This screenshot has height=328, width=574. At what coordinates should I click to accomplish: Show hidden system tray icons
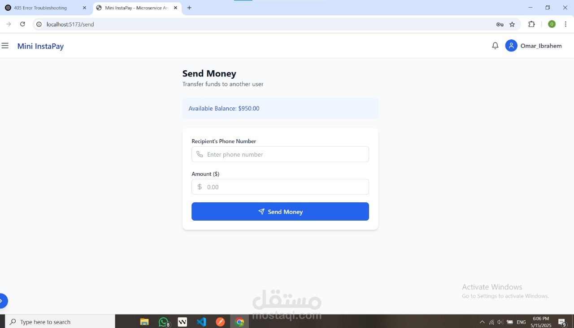coord(482,322)
